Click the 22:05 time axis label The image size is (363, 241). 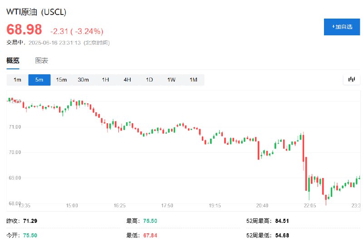point(310,206)
